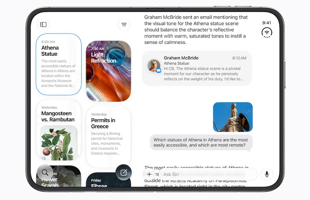Tap the Wi-Fi hotspot status icon

coord(267,33)
